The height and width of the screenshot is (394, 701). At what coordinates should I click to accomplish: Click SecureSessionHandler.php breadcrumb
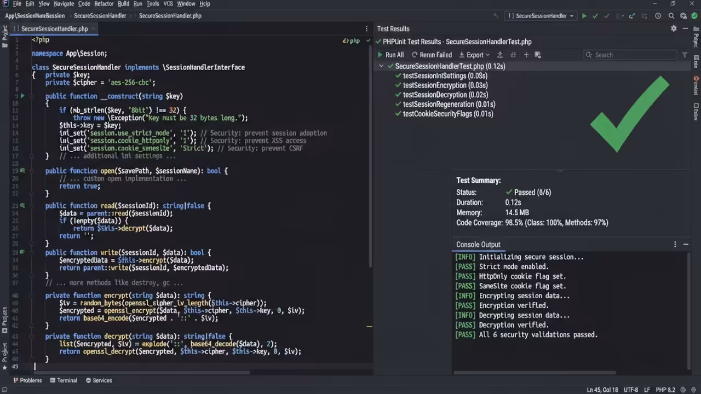(x=170, y=16)
